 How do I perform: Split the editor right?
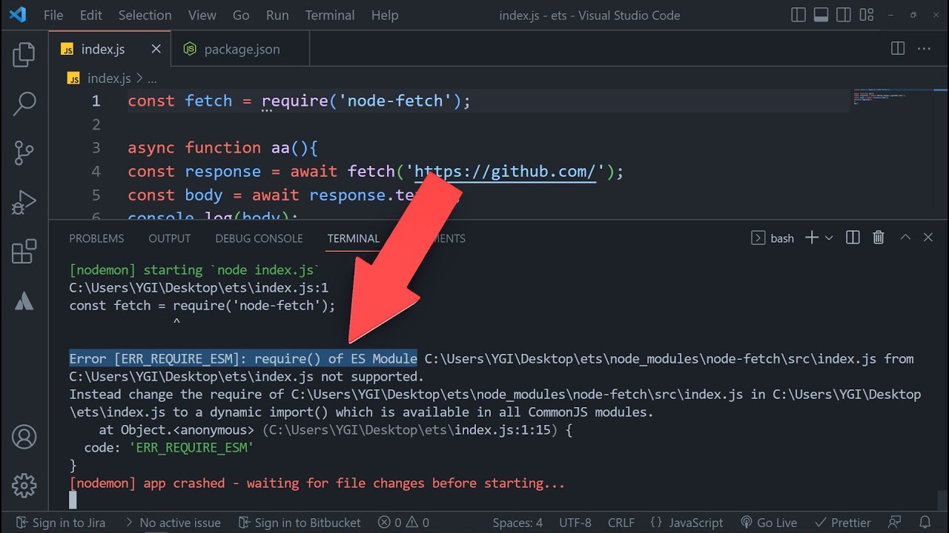898,49
